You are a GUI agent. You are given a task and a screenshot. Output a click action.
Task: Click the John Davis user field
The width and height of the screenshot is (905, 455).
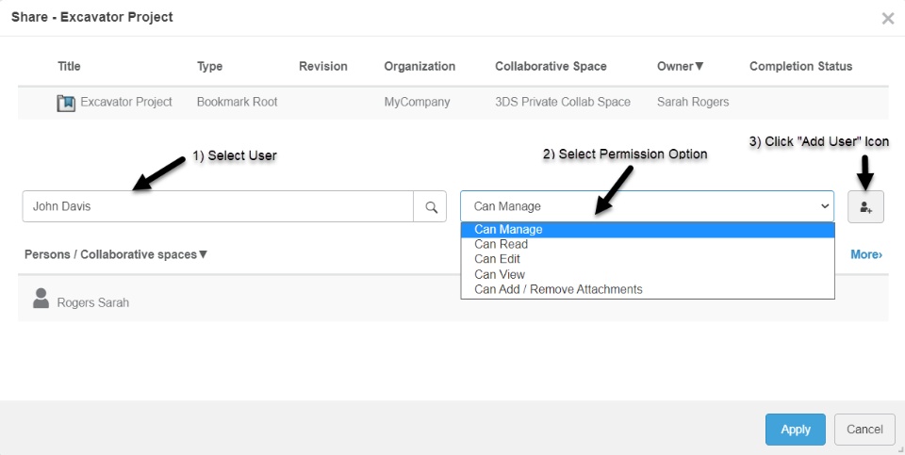217,206
